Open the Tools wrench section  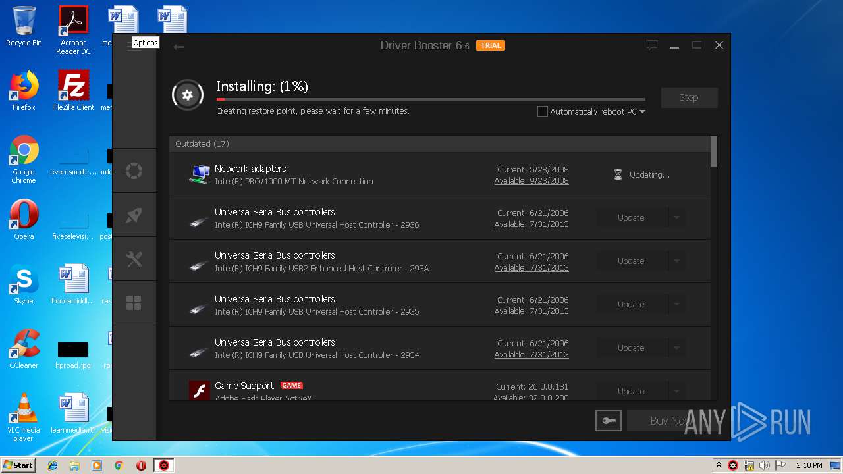(x=134, y=259)
